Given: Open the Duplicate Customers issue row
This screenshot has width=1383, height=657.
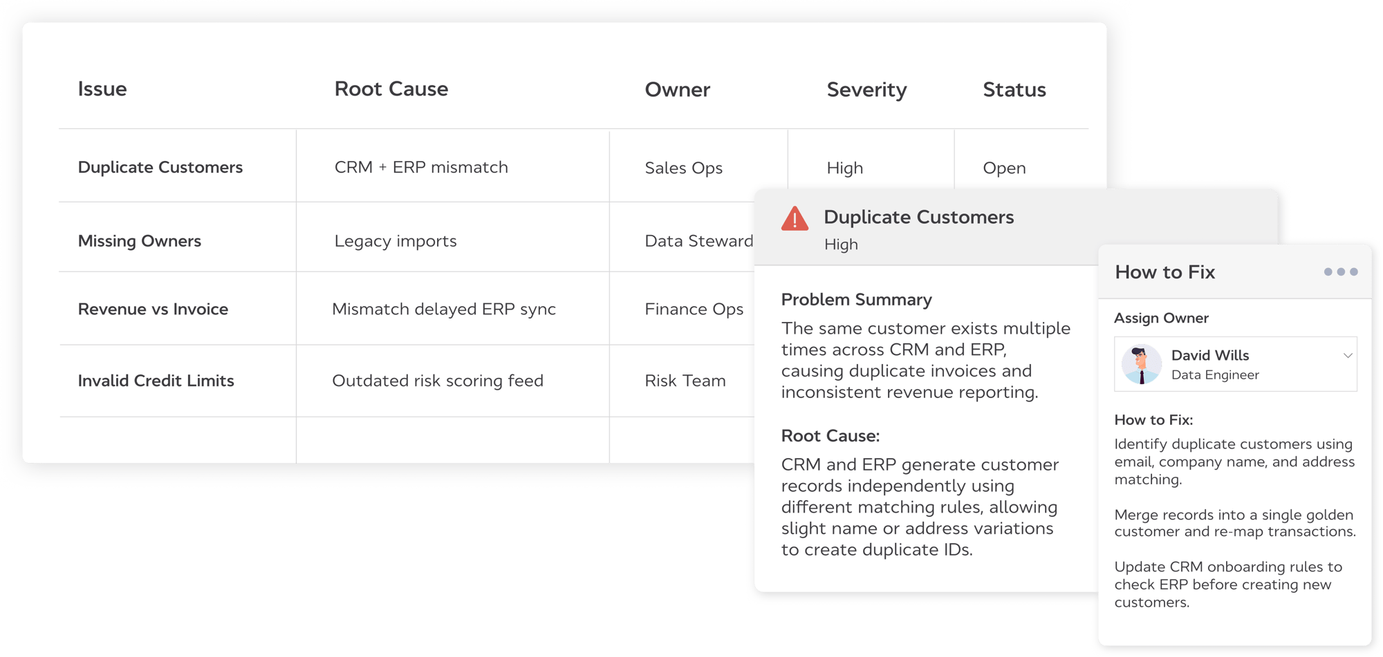Looking at the screenshot, I should point(160,167).
